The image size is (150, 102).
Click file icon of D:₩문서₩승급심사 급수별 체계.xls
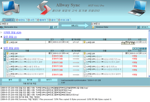(85, 66)
